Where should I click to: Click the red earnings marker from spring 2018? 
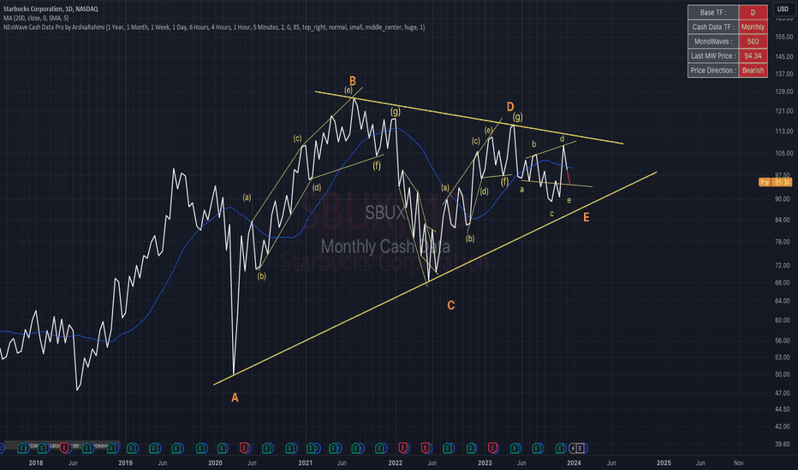tap(64, 448)
